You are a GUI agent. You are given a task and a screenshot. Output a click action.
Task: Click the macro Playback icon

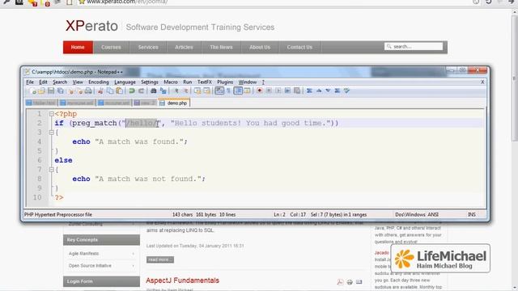(x=278, y=91)
